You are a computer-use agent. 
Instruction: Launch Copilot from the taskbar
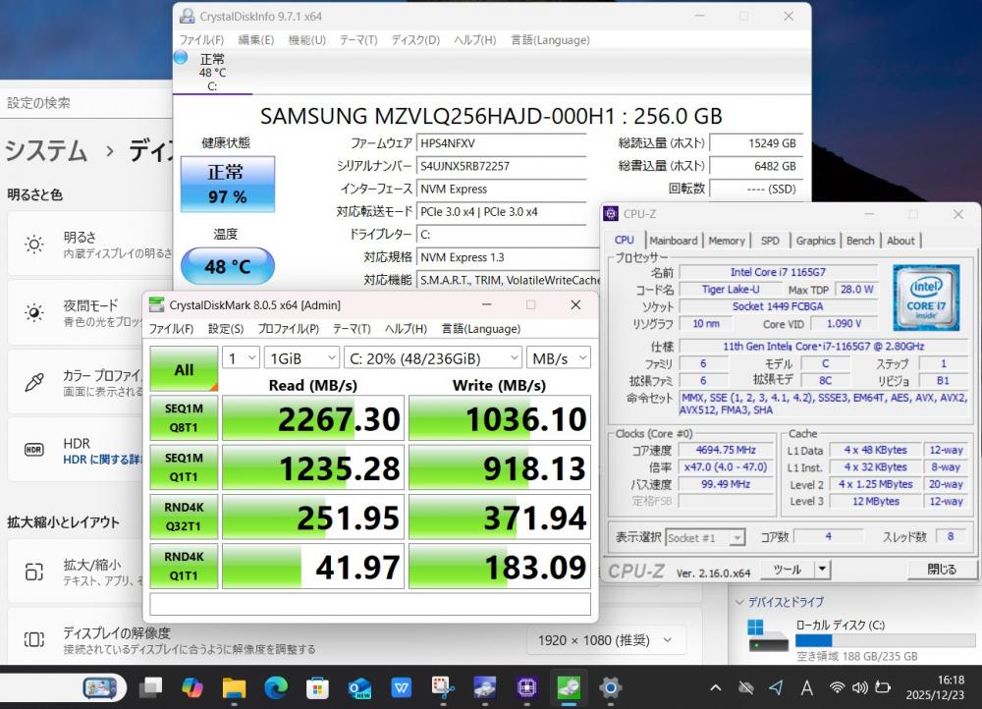[x=192, y=687]
